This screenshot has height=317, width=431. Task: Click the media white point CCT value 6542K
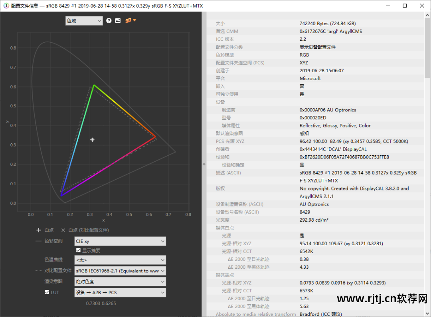[x=306, y=251]
